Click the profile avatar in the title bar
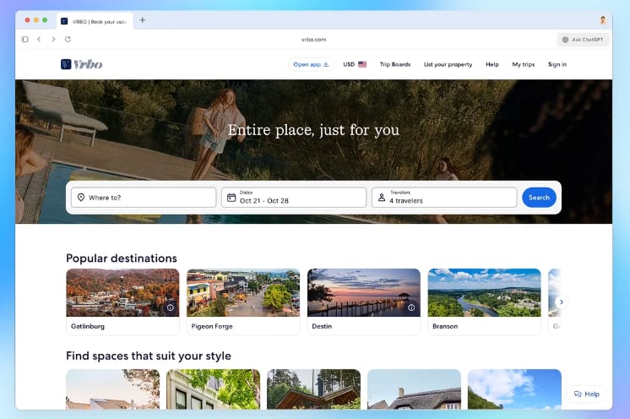This screenshot has width=630, height=419. pyautogui.click(x=603, y=20)
